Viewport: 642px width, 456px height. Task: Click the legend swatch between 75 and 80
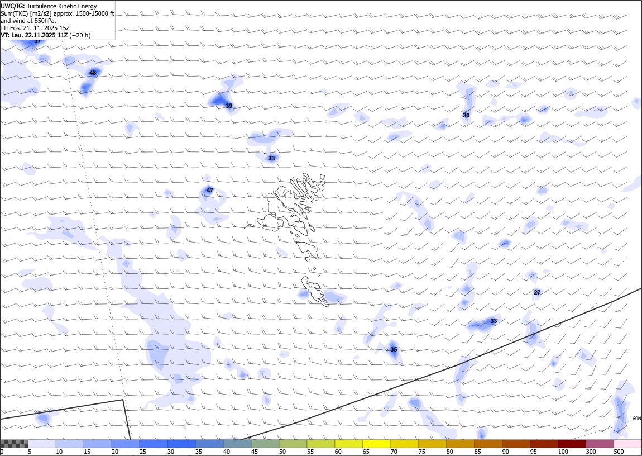click(432, 443)
